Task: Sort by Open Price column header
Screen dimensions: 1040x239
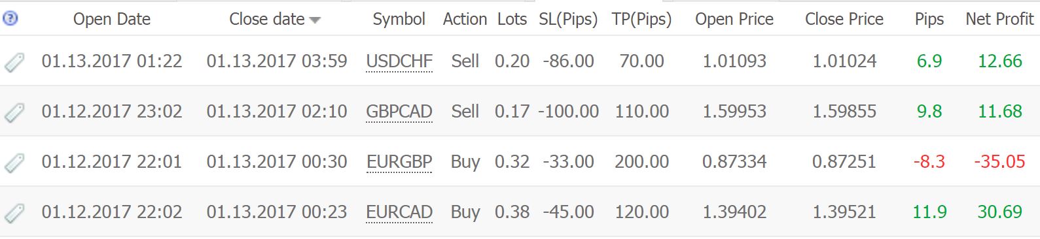Action: pos(734,20)
